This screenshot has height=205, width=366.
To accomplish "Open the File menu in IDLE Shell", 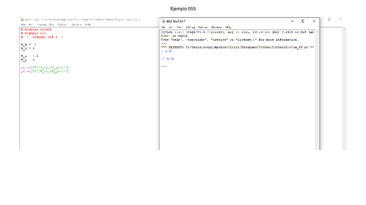I will pos(163,28).
